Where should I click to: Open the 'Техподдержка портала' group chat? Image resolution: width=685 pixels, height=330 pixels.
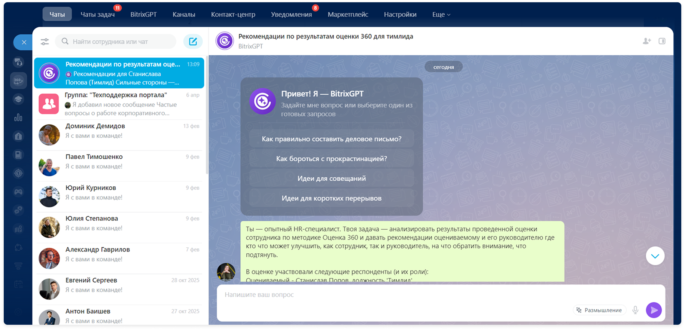(x=119, y=104)
